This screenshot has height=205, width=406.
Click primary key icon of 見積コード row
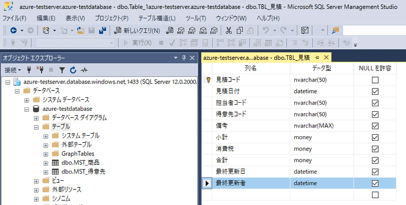click(x=208, y=80)
